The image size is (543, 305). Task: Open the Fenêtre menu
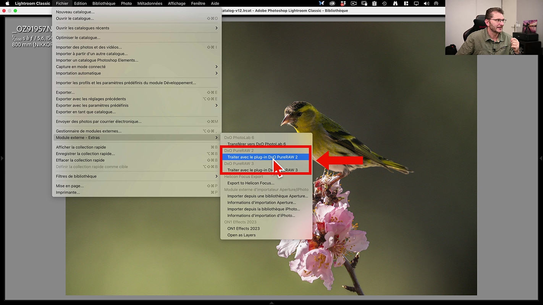(198, 3)
